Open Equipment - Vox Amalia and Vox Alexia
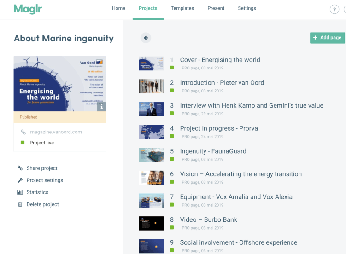Screen dimensions: 346x254 point(236,197)
